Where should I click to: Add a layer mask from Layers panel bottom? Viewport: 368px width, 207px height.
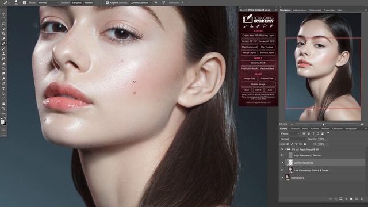pos(341,198)
